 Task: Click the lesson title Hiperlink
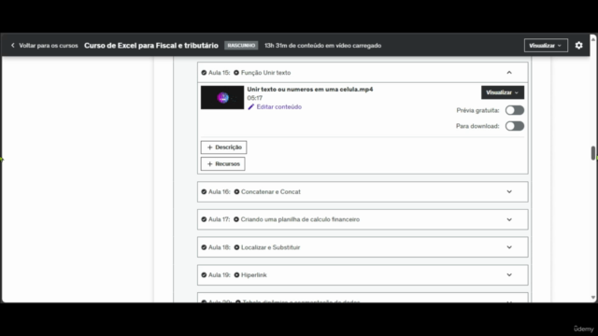253,275
